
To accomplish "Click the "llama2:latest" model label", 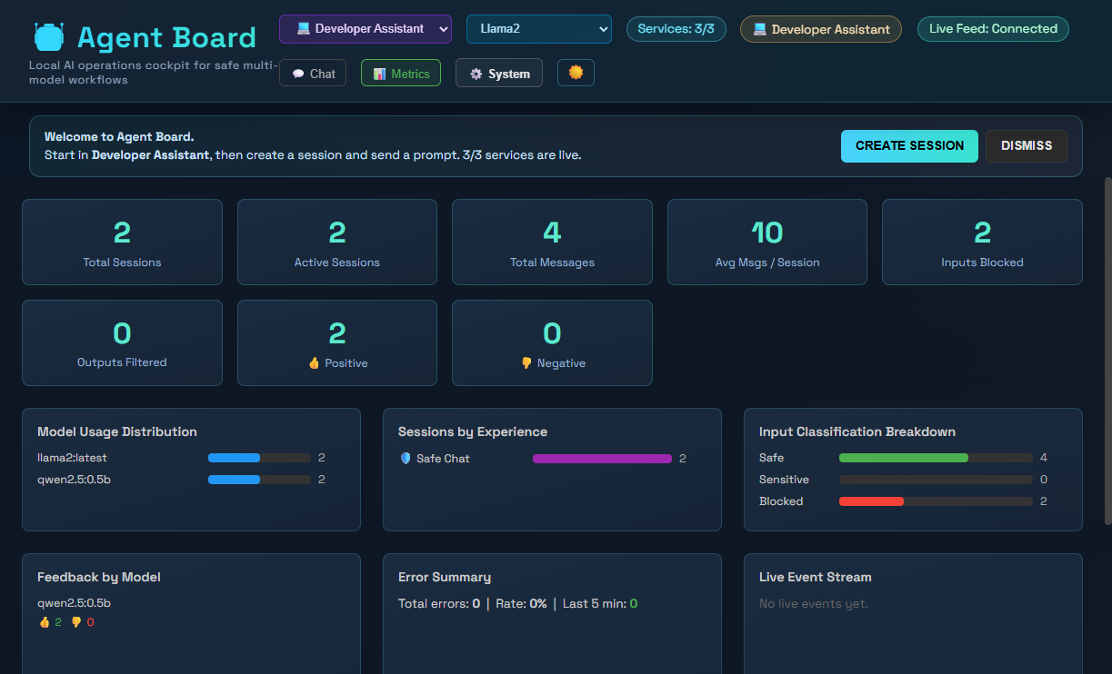I will click(72, 458).
